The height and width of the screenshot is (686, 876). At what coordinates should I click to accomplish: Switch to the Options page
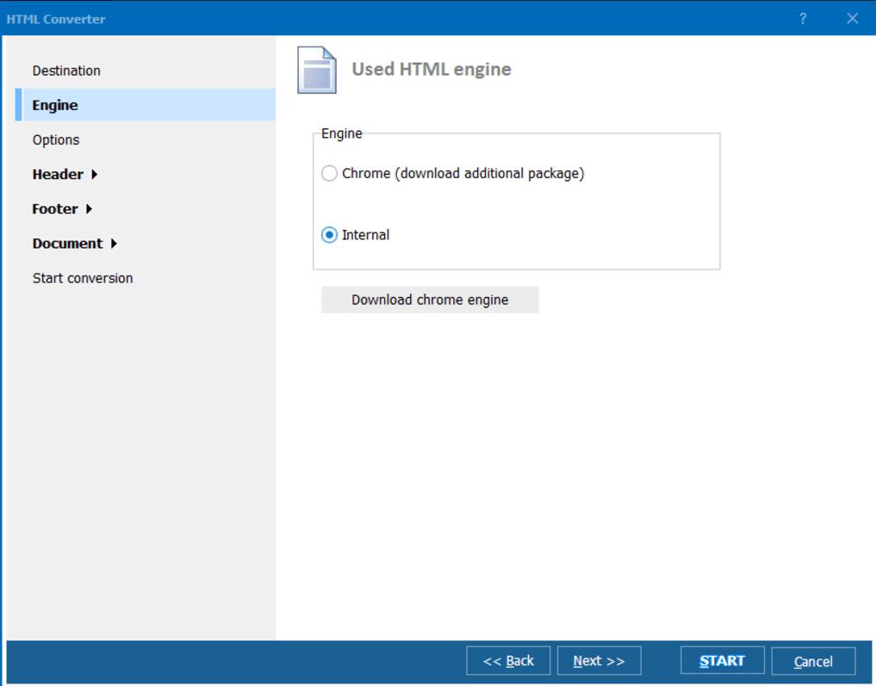[56, 139]
